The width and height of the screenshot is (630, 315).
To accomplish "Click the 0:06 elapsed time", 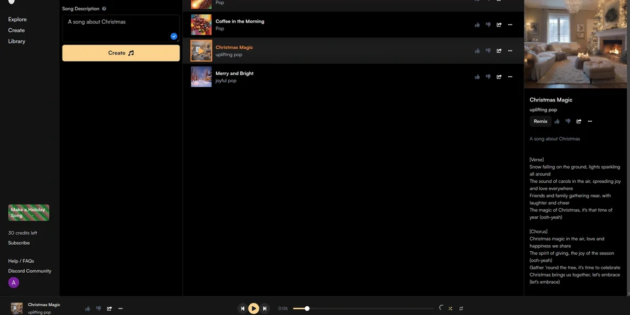I will (x=283, y=308).
